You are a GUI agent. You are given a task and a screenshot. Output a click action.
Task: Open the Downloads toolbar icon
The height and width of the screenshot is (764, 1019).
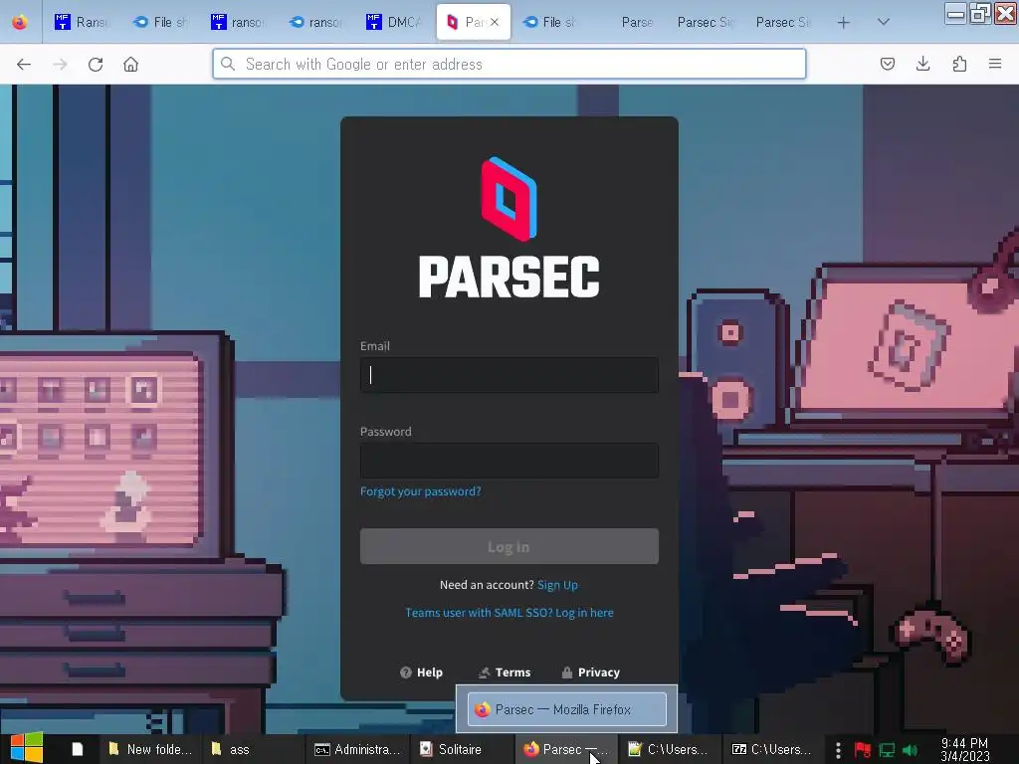pos(922,64)
